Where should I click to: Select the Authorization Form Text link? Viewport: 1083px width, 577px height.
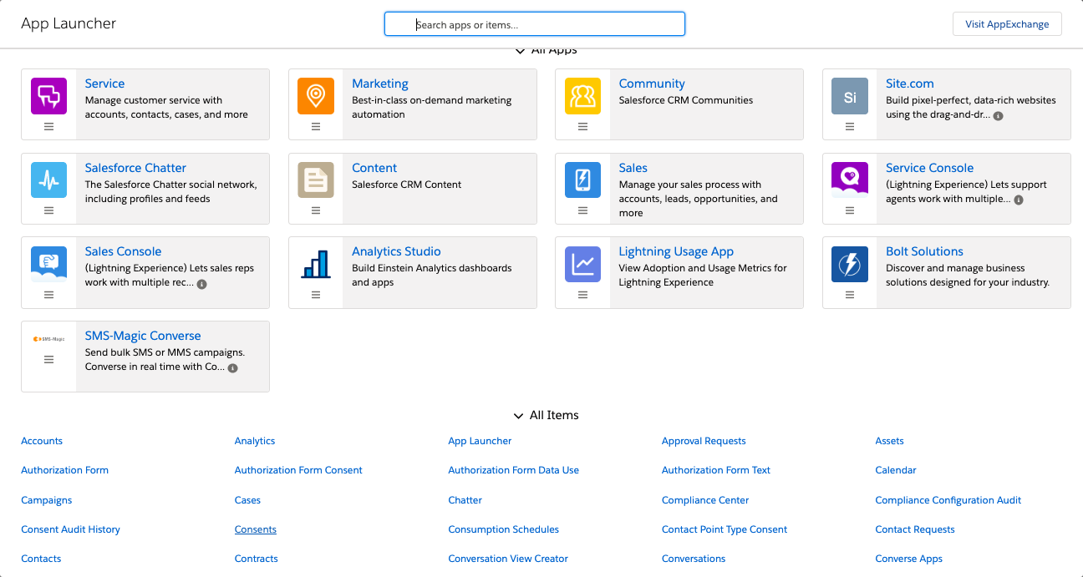(x=716, y=470)
